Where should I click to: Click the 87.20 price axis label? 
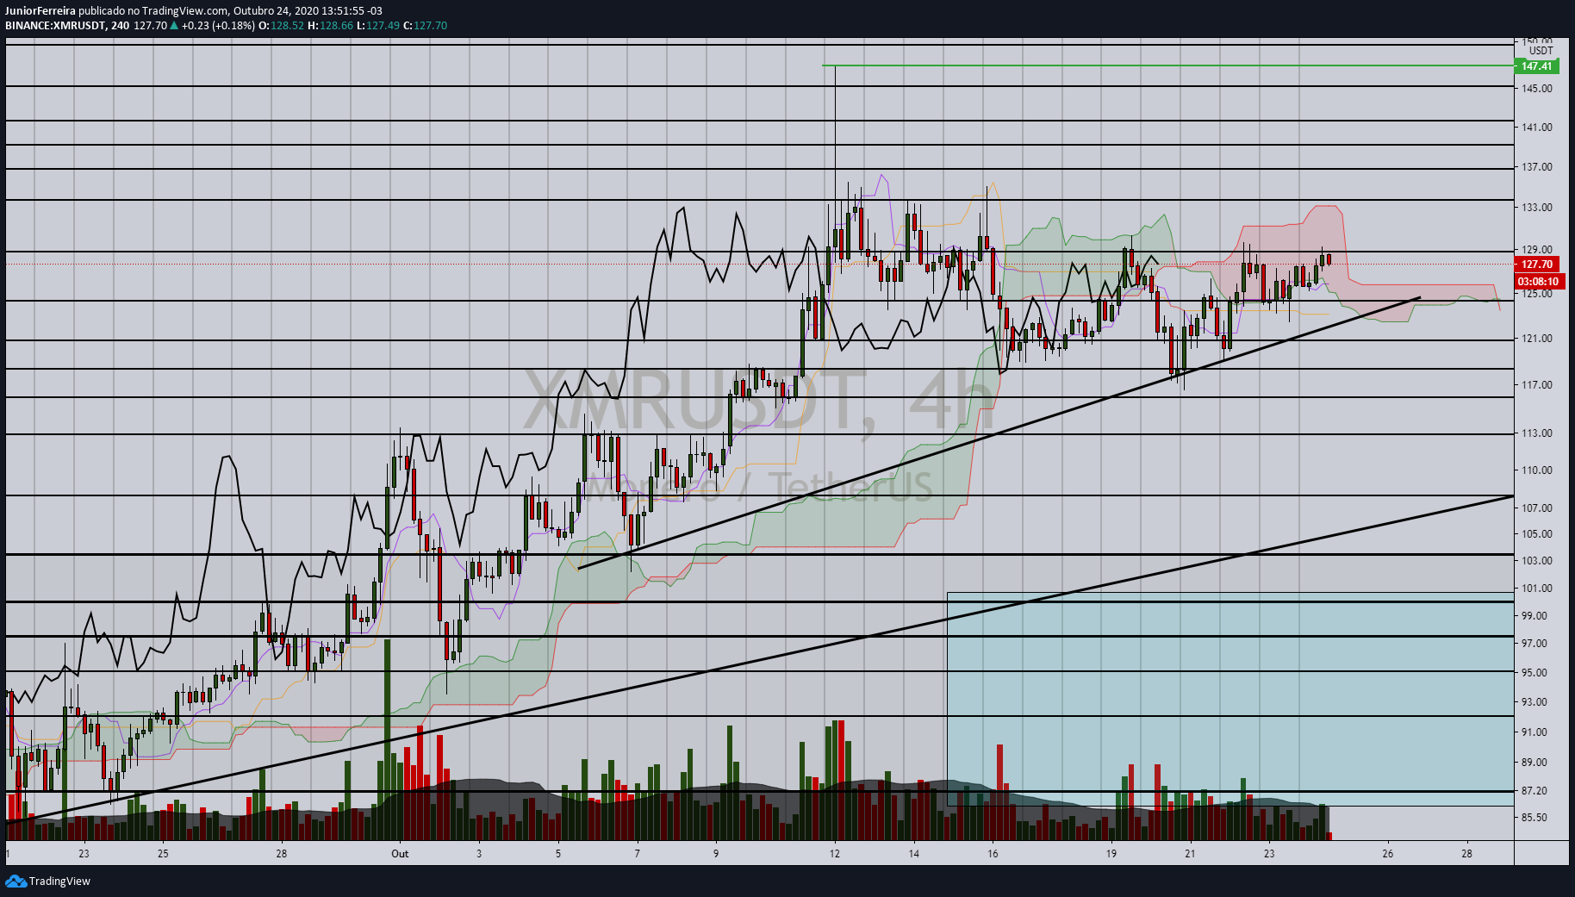[1535, 790]
